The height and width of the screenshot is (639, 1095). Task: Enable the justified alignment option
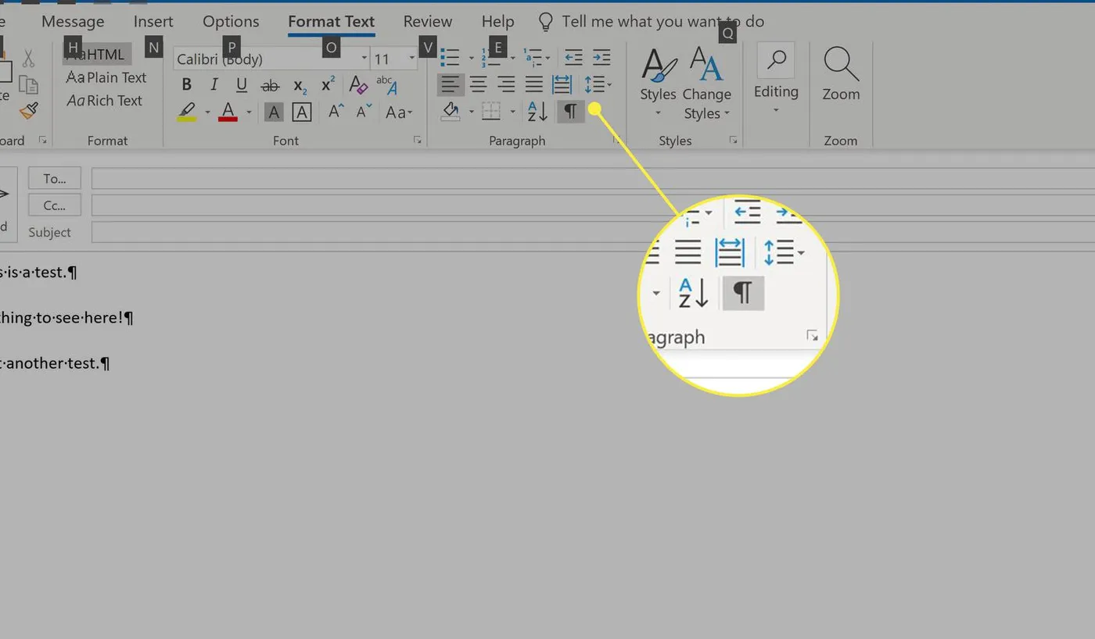536,84
